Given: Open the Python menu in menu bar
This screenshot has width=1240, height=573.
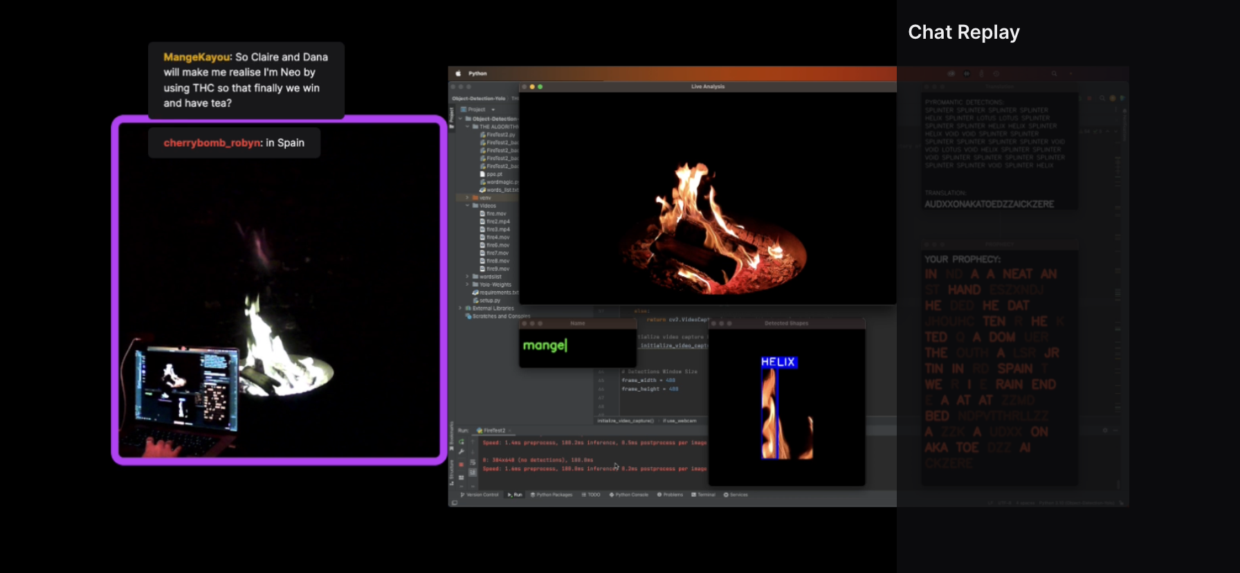Looking at the screenshot, I should [x=477, y=73].
